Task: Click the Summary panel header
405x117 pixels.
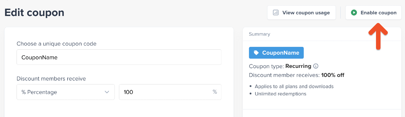Action: (x=259, y=34)
